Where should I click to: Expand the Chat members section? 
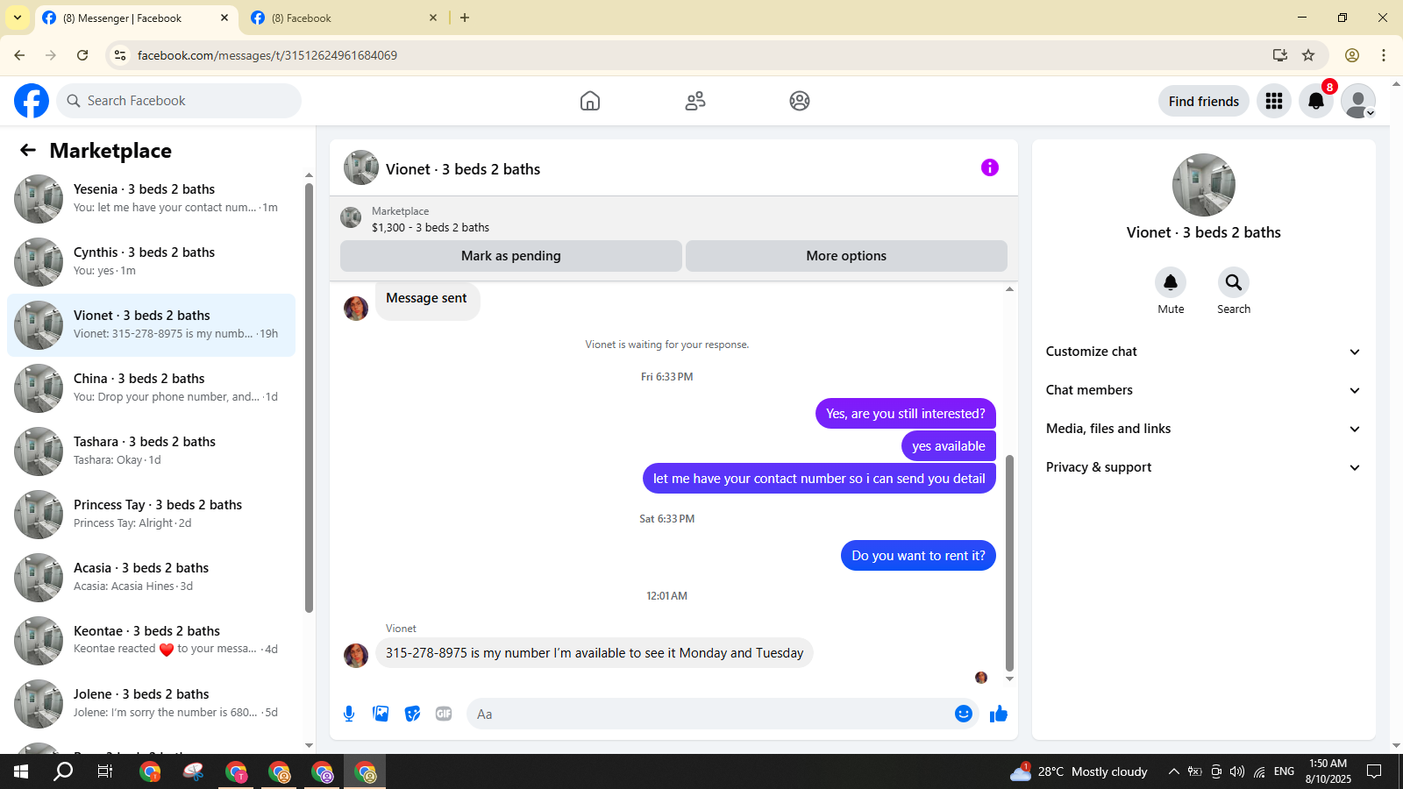click(1204, 390)
